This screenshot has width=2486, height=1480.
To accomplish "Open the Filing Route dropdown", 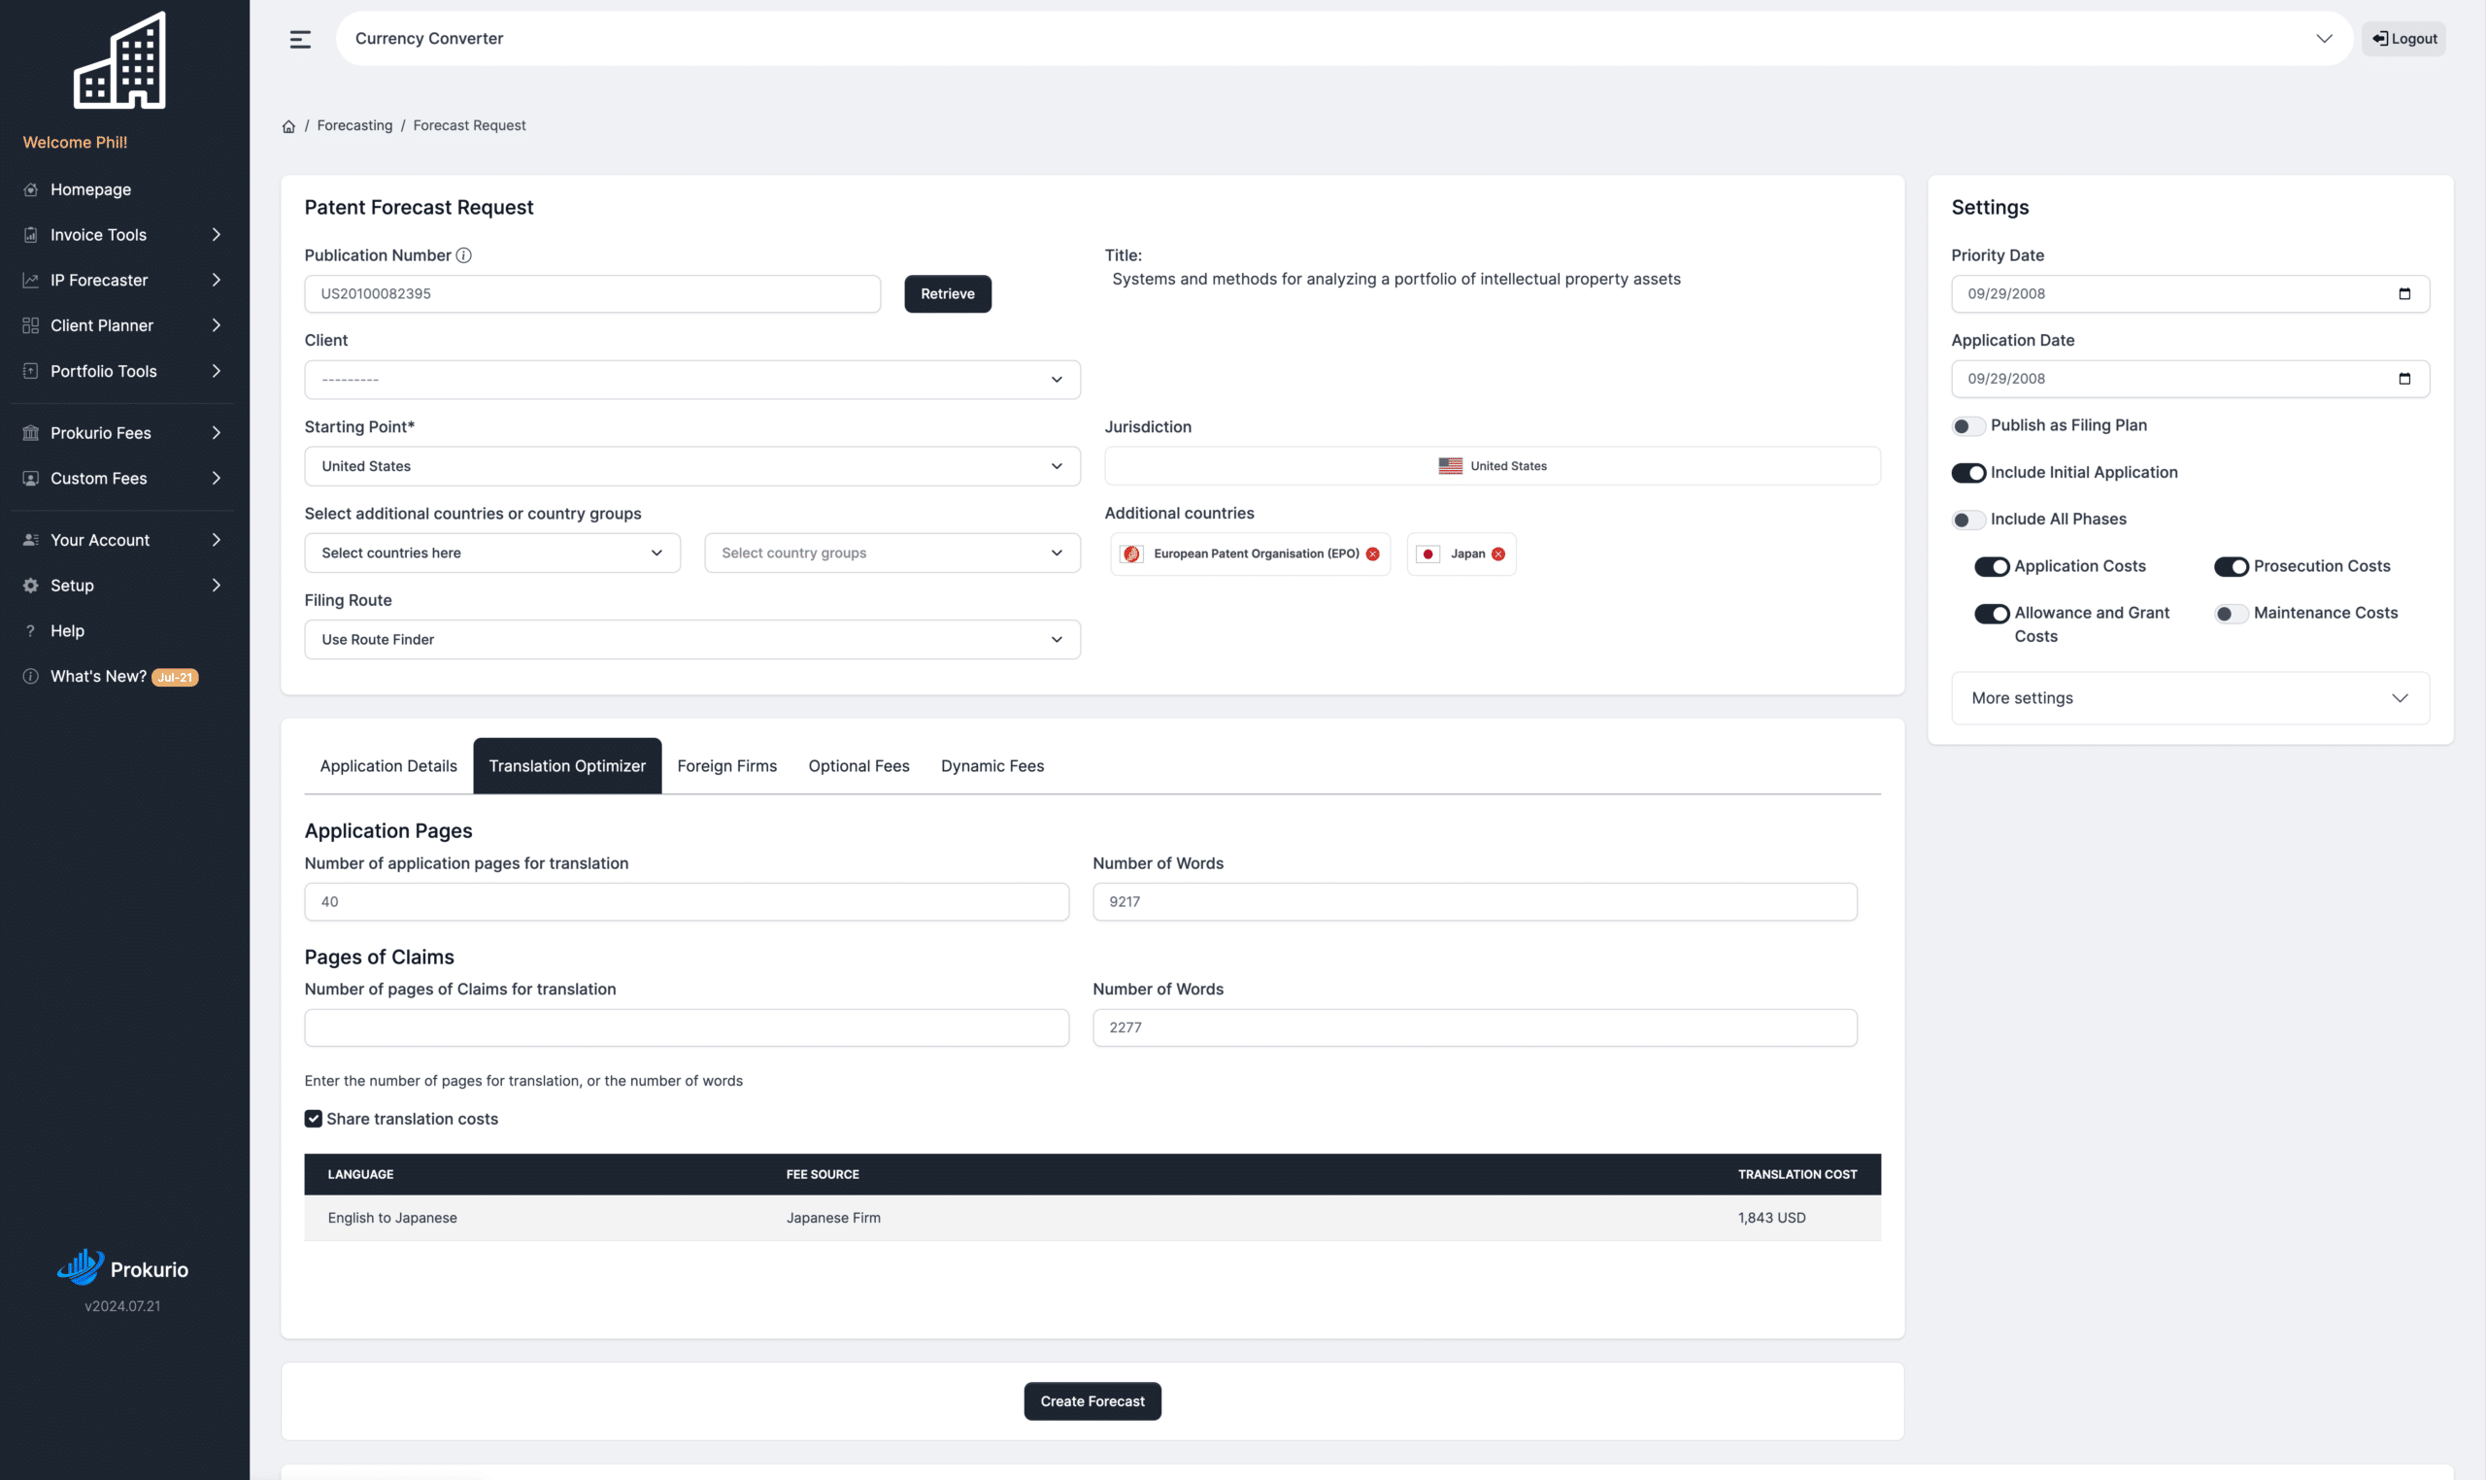I will [692, 640].
